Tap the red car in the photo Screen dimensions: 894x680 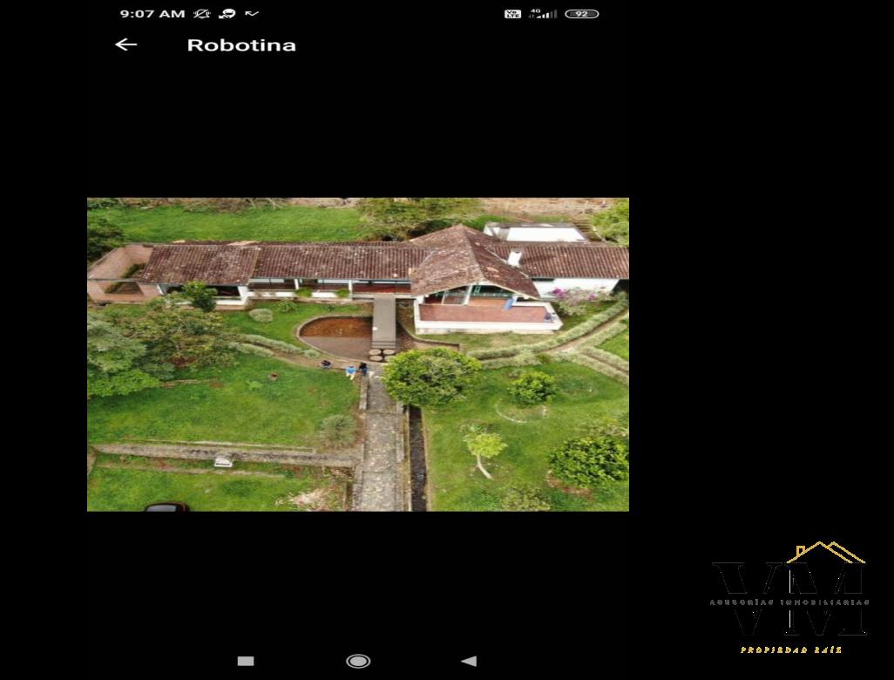click(x=166, y=507)
